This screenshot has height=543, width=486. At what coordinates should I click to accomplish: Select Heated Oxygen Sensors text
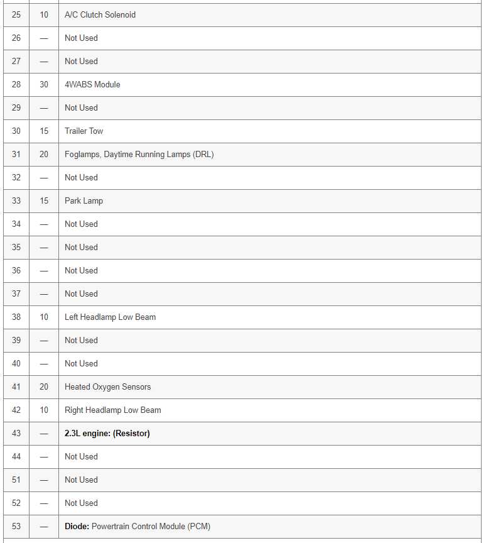[107, 387]
